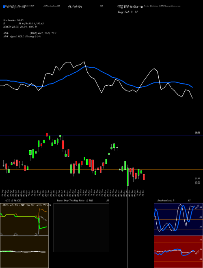Click the CL closing price value

[x=75, y=7]
